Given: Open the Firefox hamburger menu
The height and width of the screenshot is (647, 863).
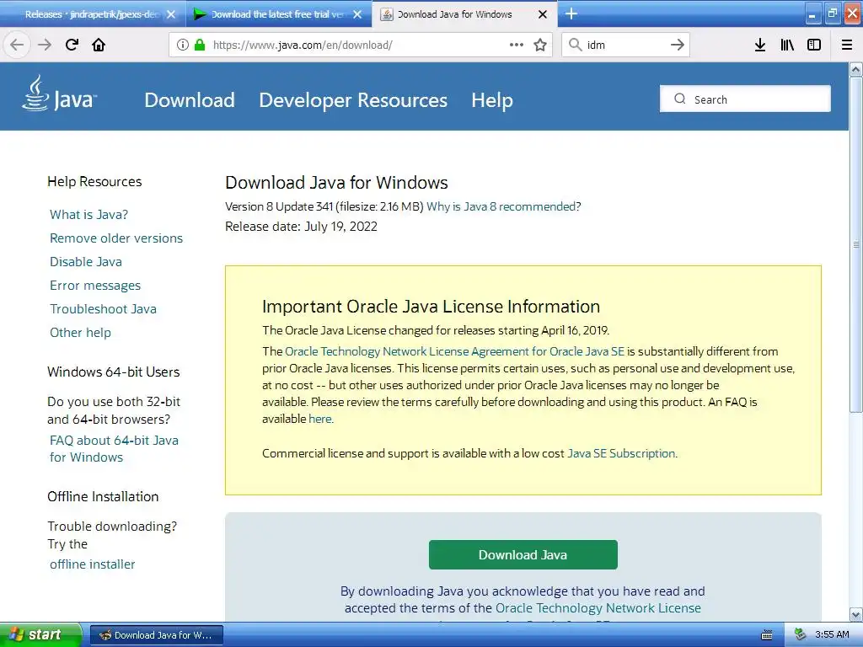Looking at the screenshot, I should pyautogui.click(x=847, y=45).
